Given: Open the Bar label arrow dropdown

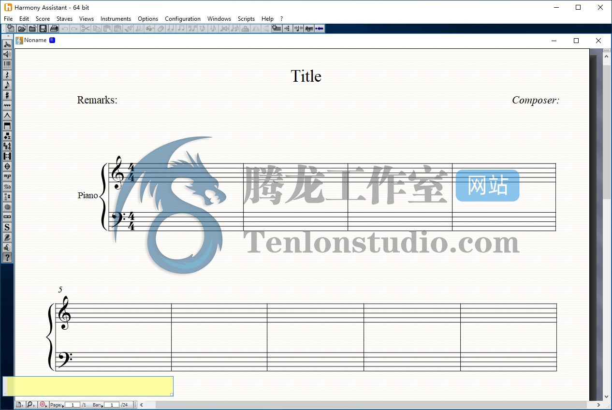Looking at the screenshot, I should pyautogui.click(x=102, y=406).
